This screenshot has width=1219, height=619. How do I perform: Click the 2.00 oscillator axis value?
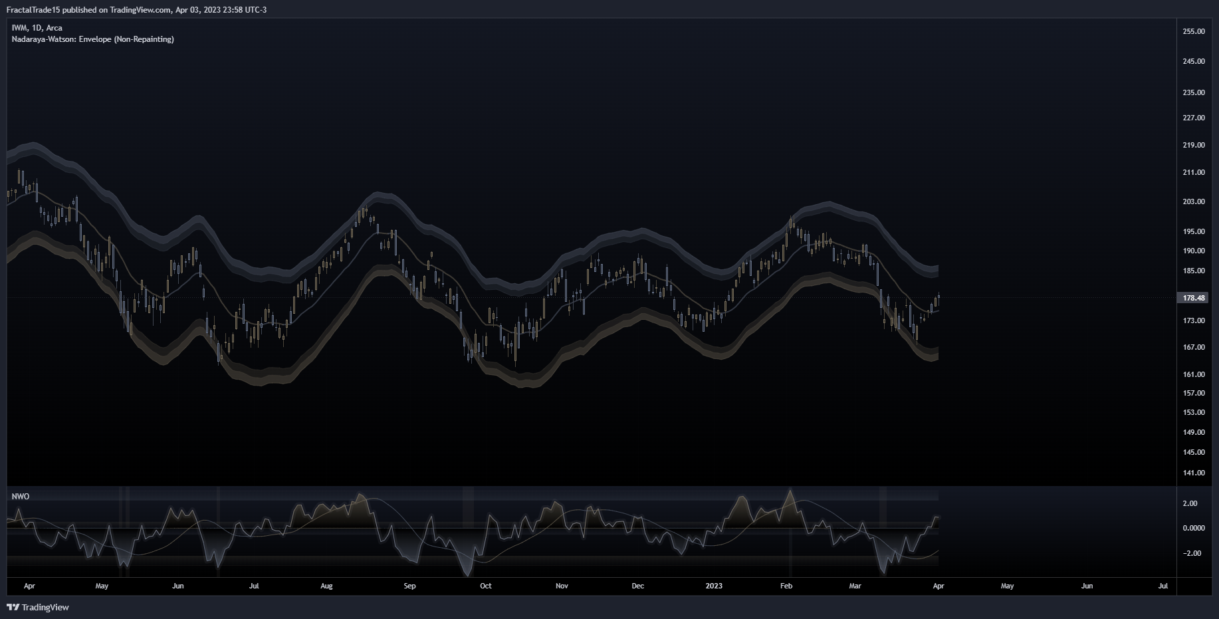[1190, 503]
